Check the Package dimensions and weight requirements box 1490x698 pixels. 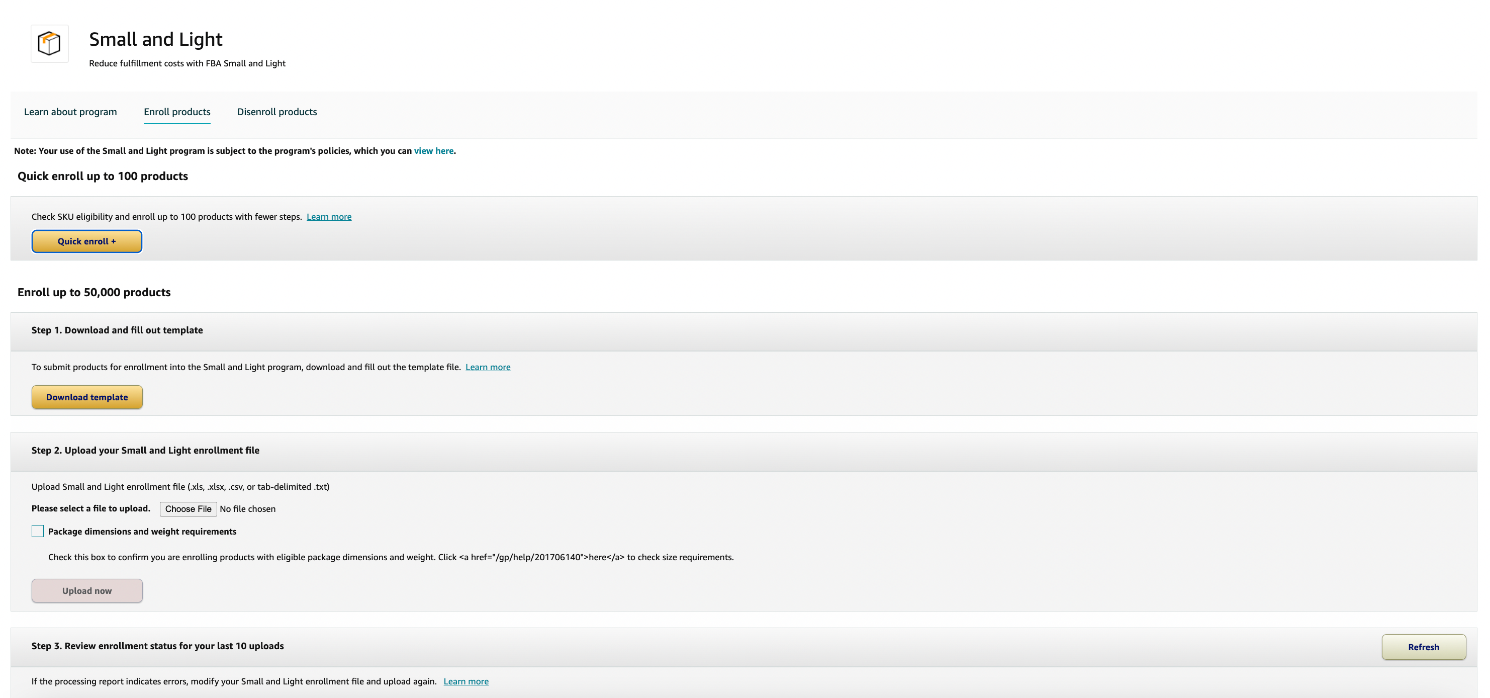38,532
